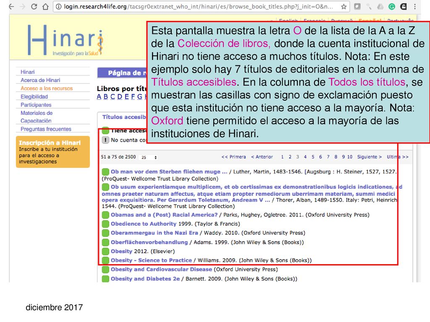Go to results page 10

(x=350, y=157)
